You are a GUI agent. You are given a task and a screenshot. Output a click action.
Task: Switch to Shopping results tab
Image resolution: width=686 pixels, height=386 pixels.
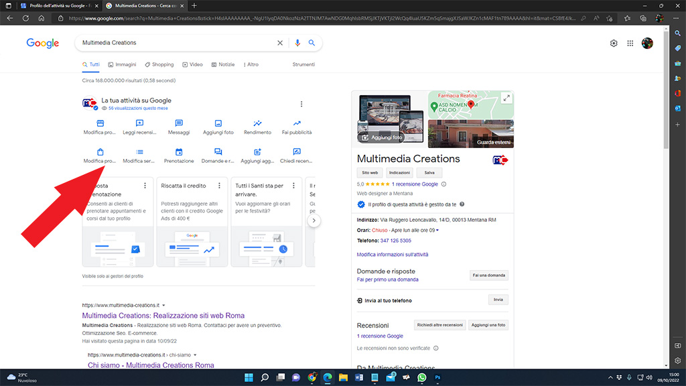(159, 64)
